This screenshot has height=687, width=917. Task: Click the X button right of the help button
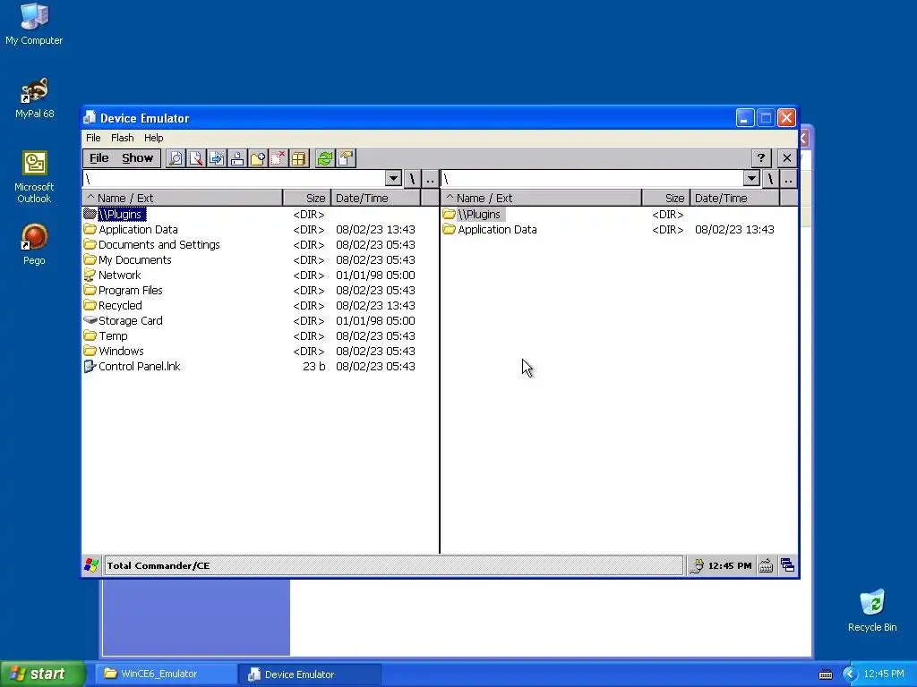point(786,157)
